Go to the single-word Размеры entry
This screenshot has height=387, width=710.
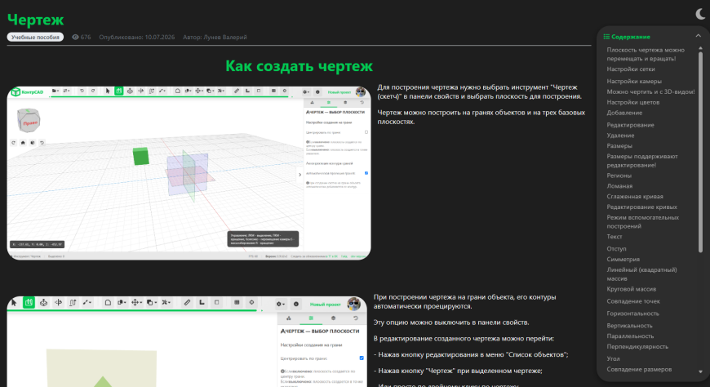pyautogui.click(x=619, y=145)
